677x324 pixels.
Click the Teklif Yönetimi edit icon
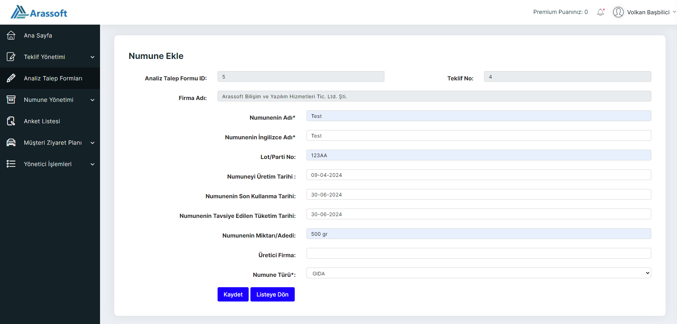click(11, 57)
